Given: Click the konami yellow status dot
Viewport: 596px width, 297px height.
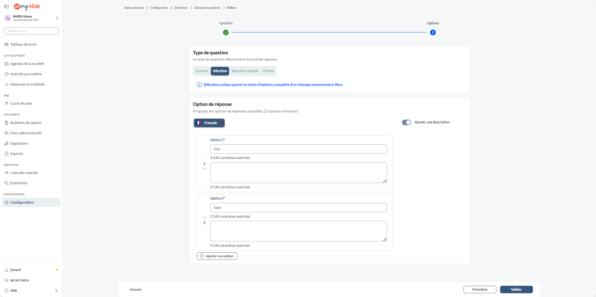Looking at the screenshot, I should [x=57, y=270].
